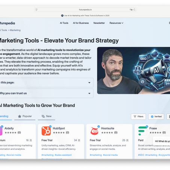Click the #social media tag on Hootsuite card
Image resolution: width=170 pixels, height=170 pixels.
pyautogui.click(x=110, y=155)
